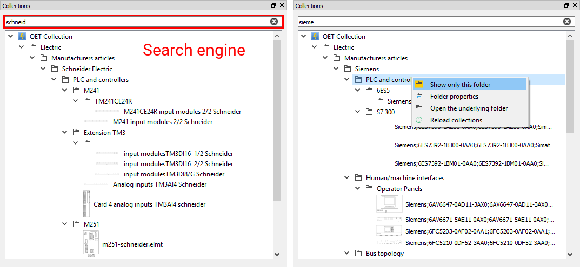Image resolution: width=580 pixels, height=267 pixels.
Task: Click QET Collection lightning icon in left panel
Action: [x=23, y=36]
